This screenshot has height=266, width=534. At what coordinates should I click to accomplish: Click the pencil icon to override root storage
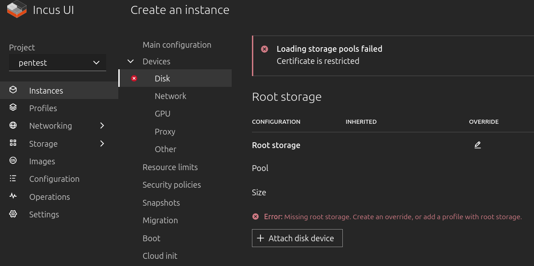(x=477, y=145)
